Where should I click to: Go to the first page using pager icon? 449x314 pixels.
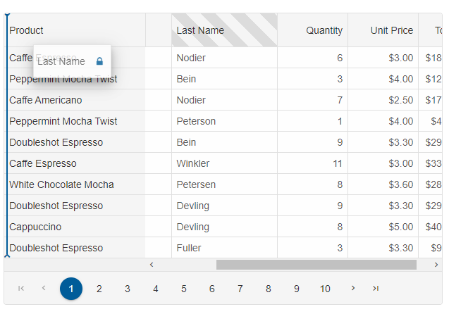point(21,288)
